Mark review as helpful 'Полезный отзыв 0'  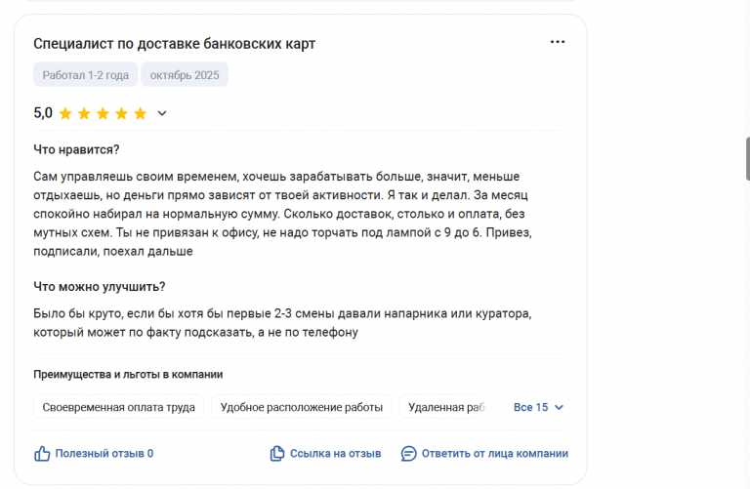[x=104, y=454]
